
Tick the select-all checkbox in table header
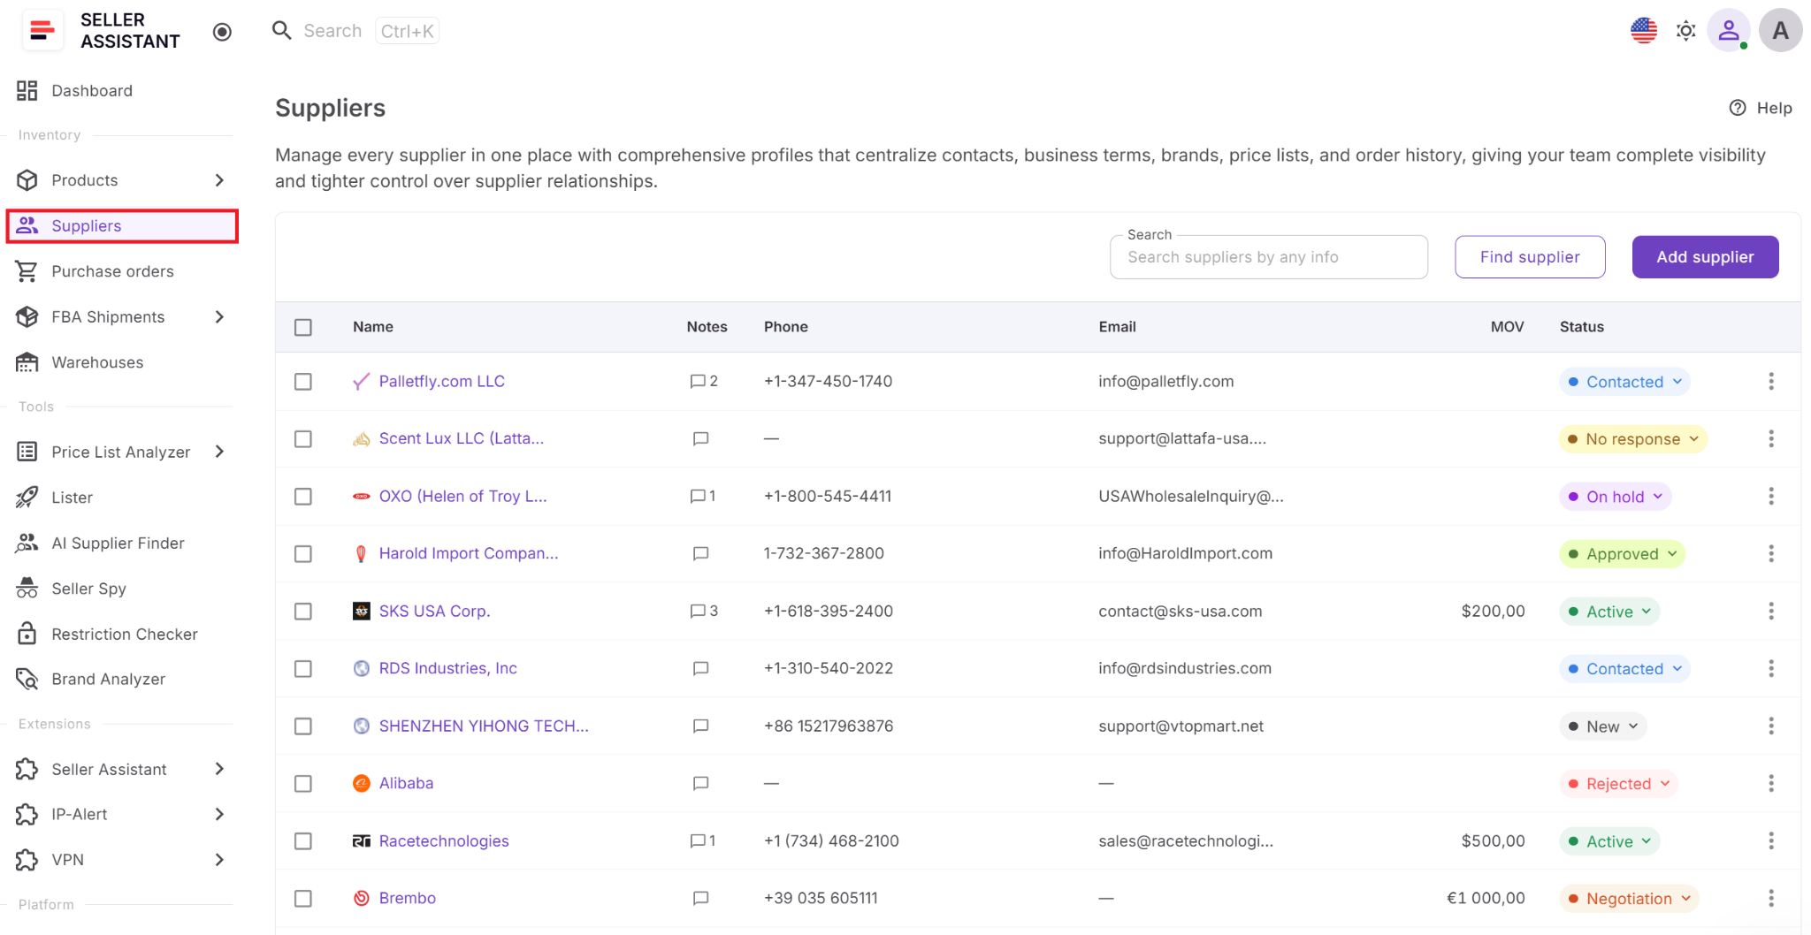pyautogui.click(x=303, y=327)
